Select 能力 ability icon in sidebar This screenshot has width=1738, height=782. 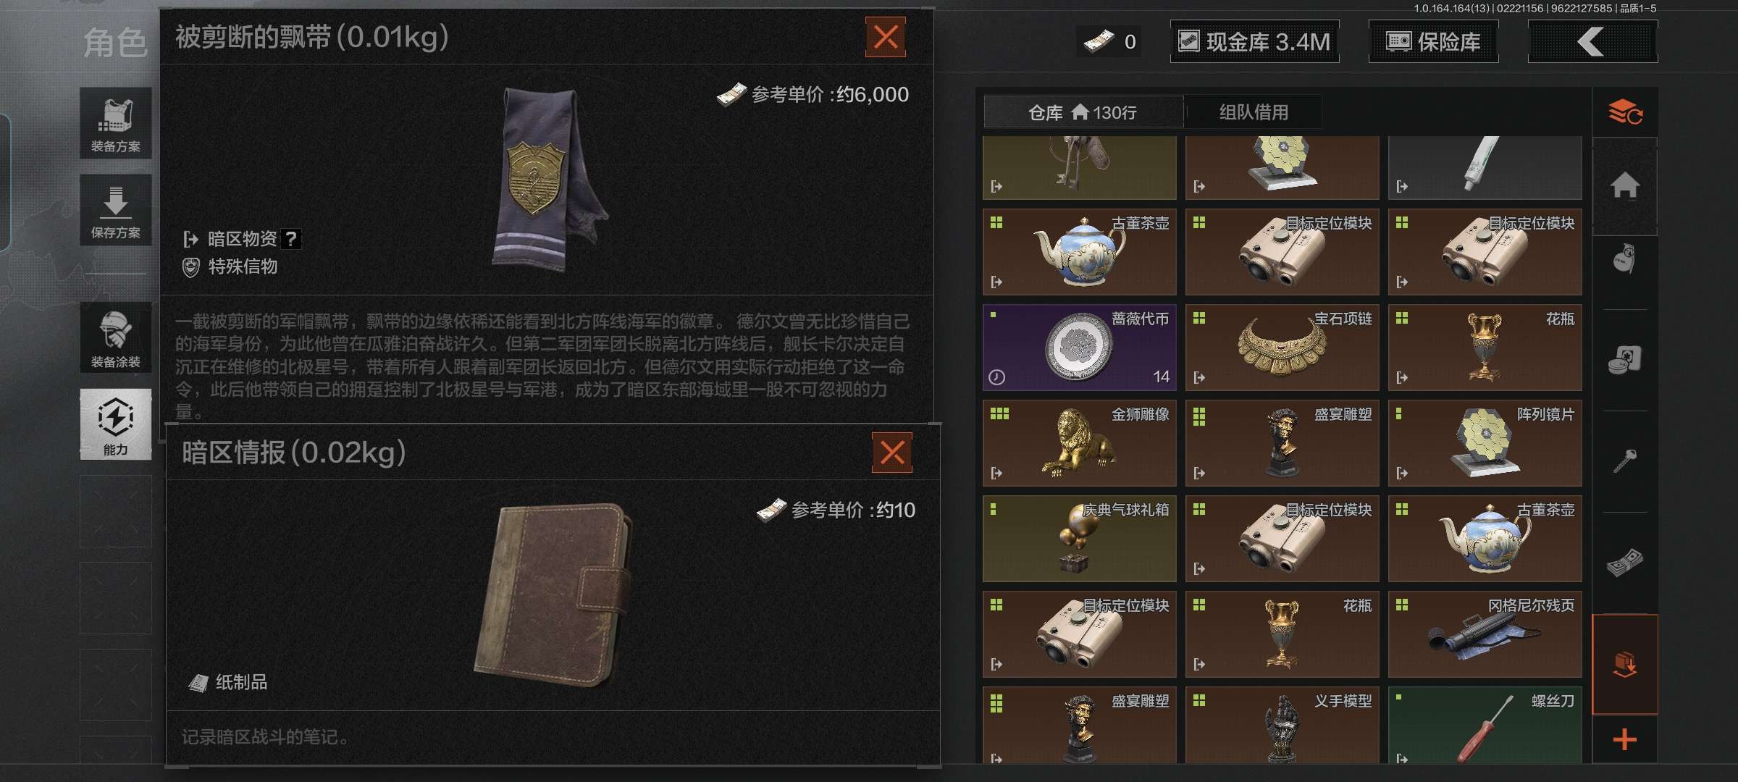pos(116,424)
